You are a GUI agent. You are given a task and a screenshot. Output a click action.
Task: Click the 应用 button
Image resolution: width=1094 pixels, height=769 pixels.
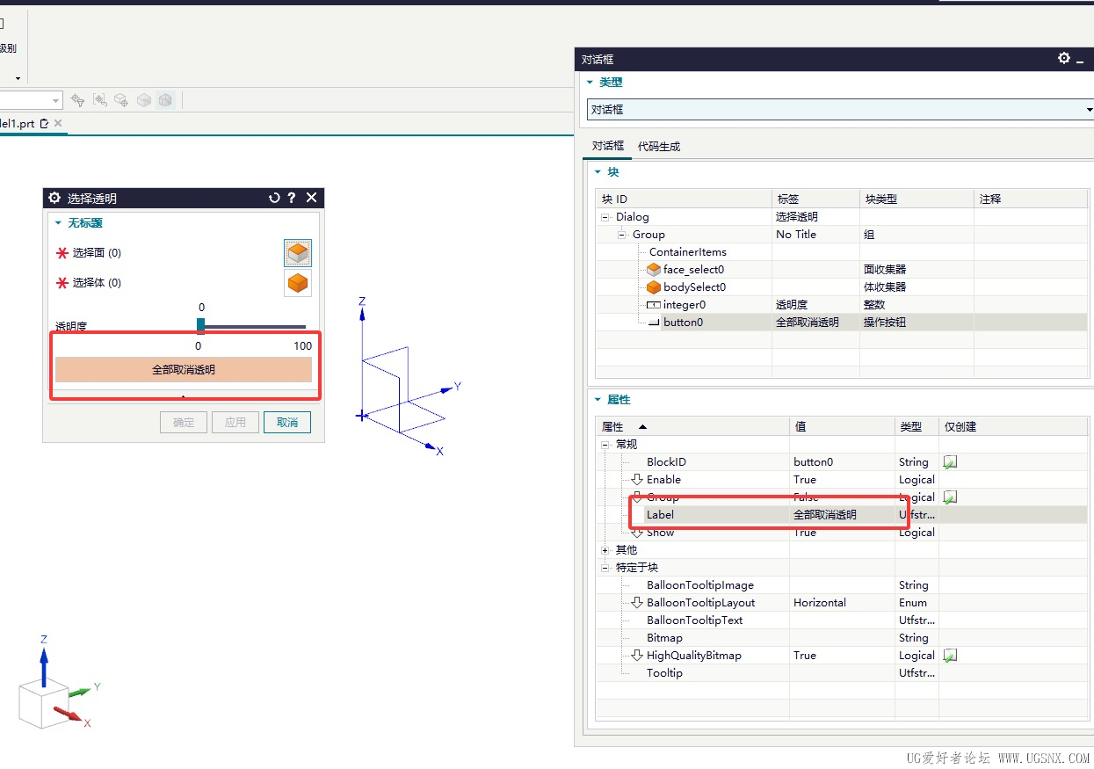pos(235,422)
